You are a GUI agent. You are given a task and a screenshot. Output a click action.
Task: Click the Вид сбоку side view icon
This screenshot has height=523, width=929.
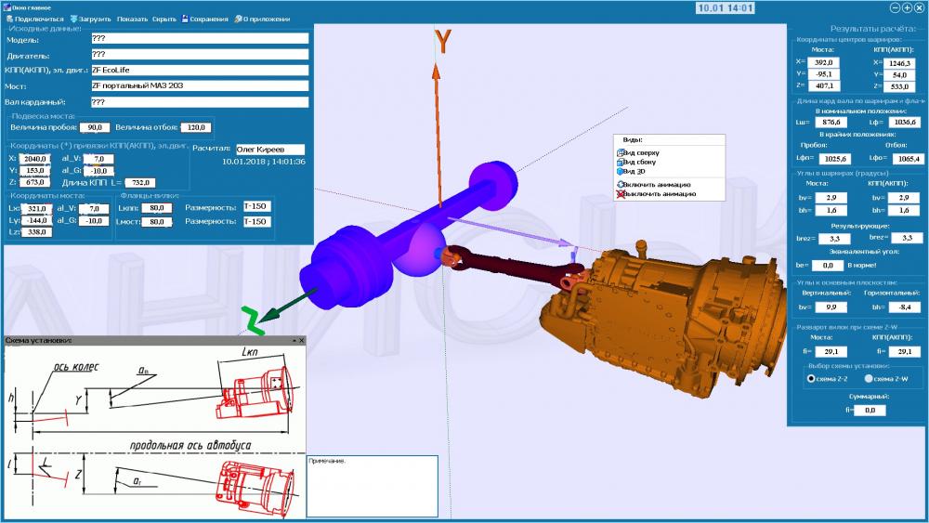tap(621, 162)
